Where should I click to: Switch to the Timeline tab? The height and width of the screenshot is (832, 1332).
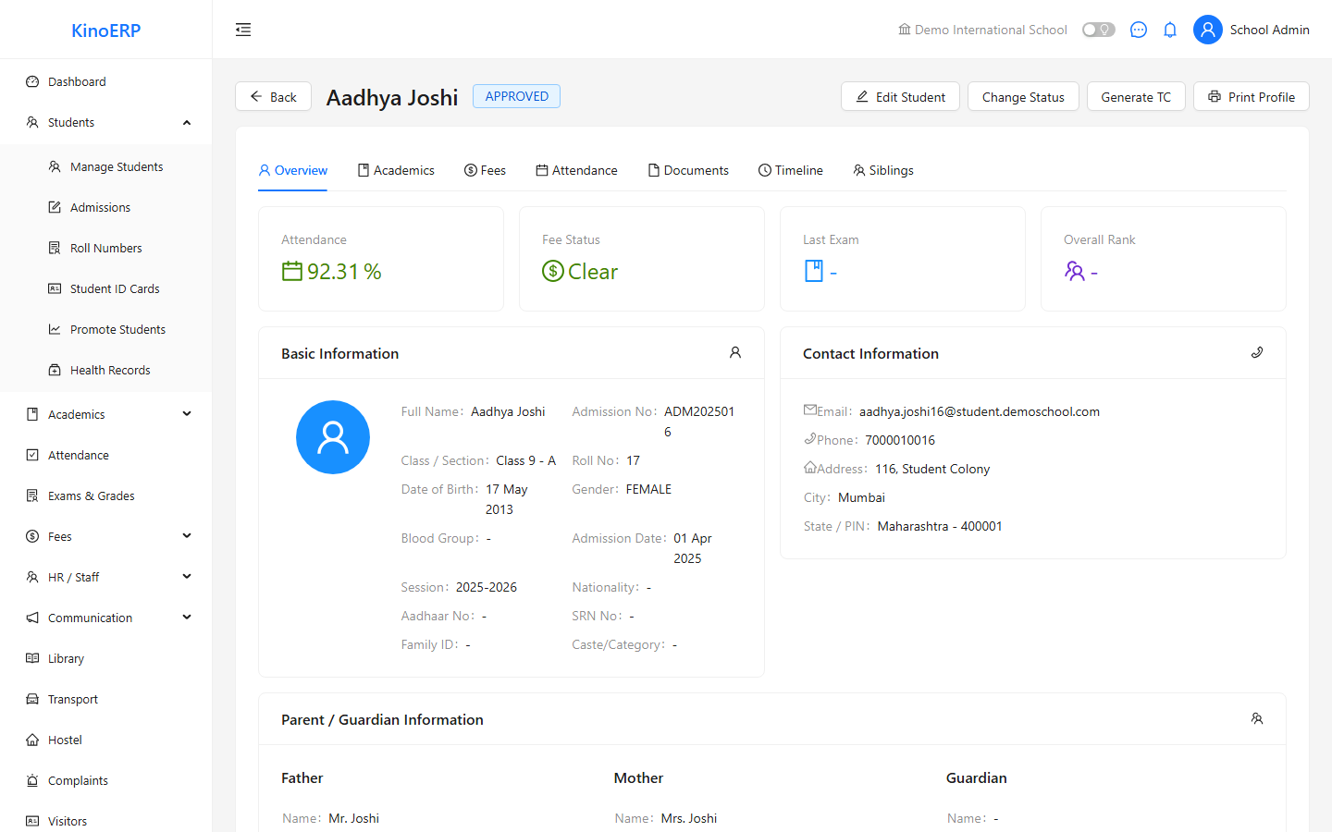pos(791,170)
